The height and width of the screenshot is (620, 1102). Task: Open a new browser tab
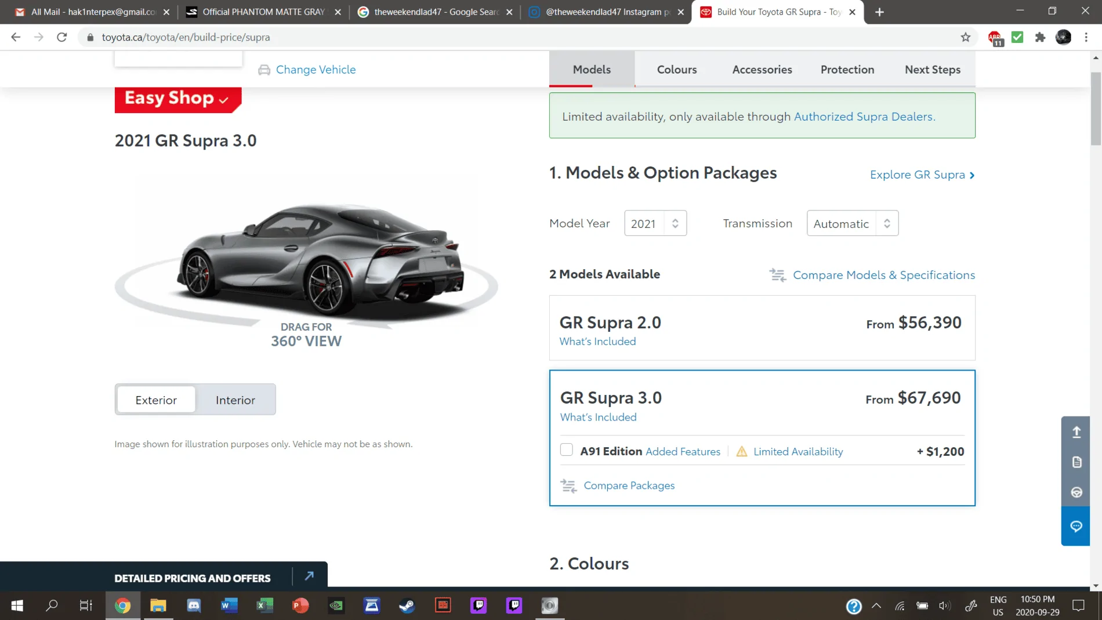(879, 12)
